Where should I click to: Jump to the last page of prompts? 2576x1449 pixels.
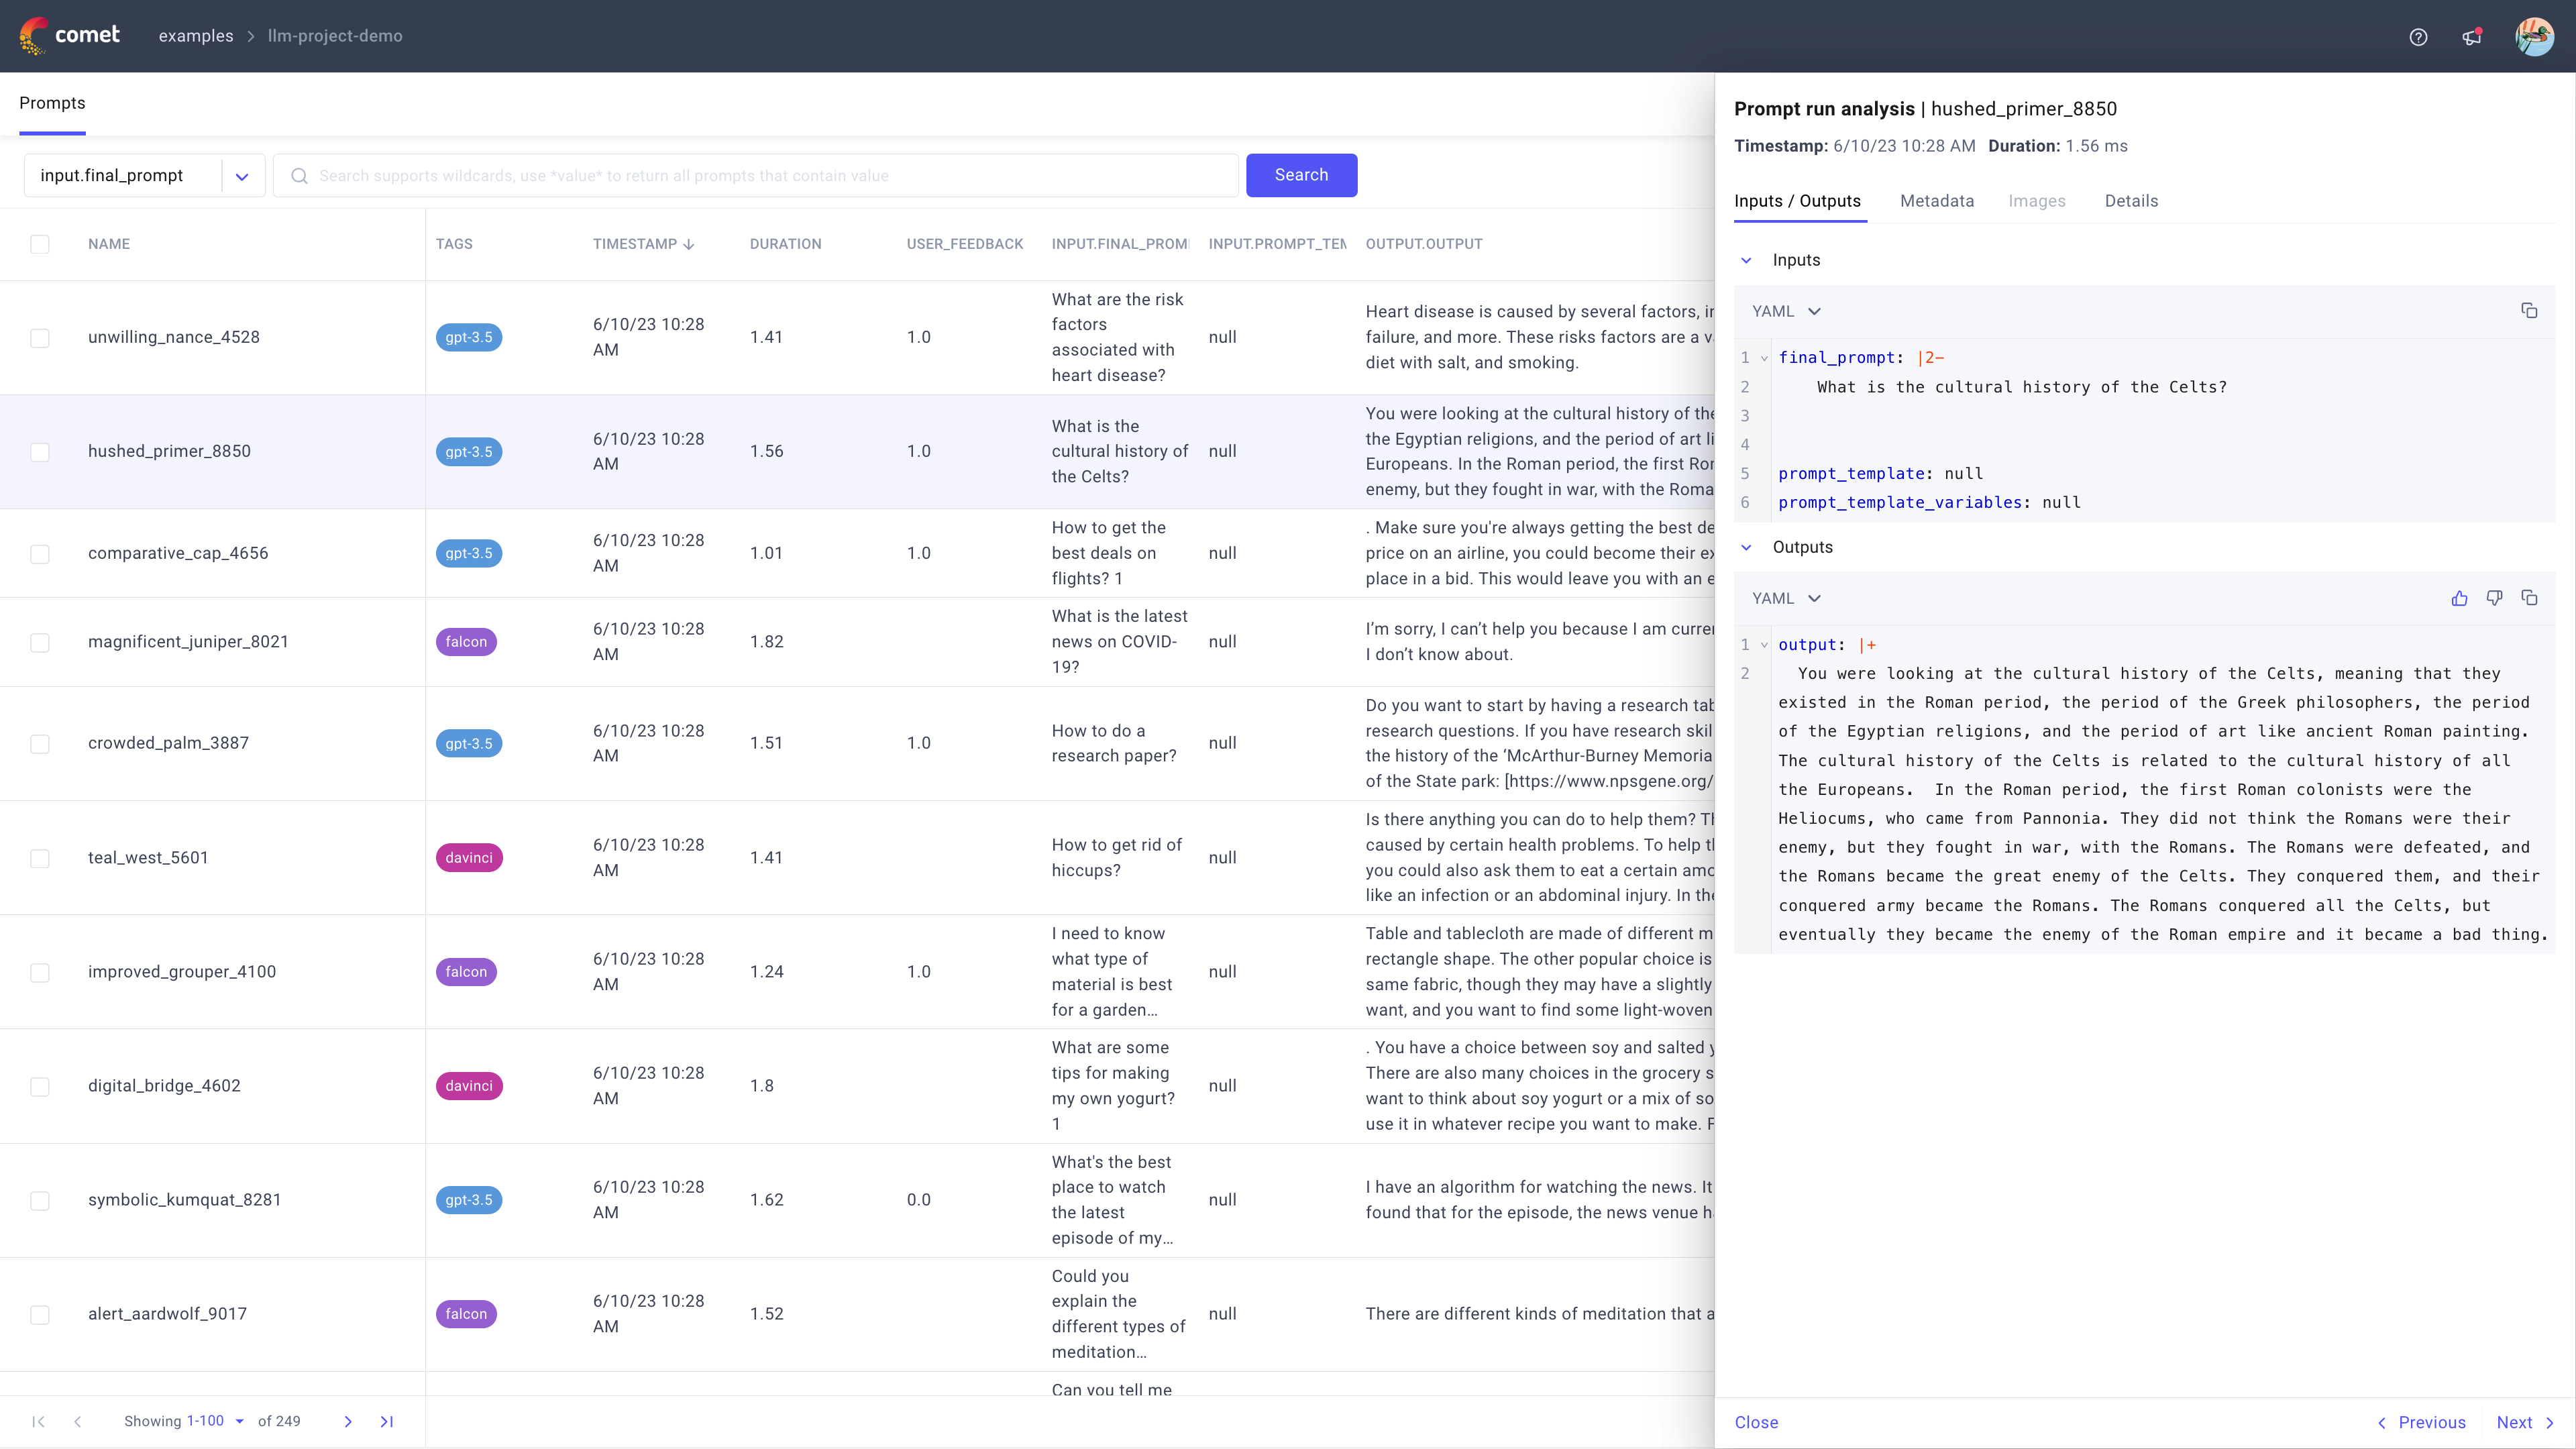coord(388,1421)
